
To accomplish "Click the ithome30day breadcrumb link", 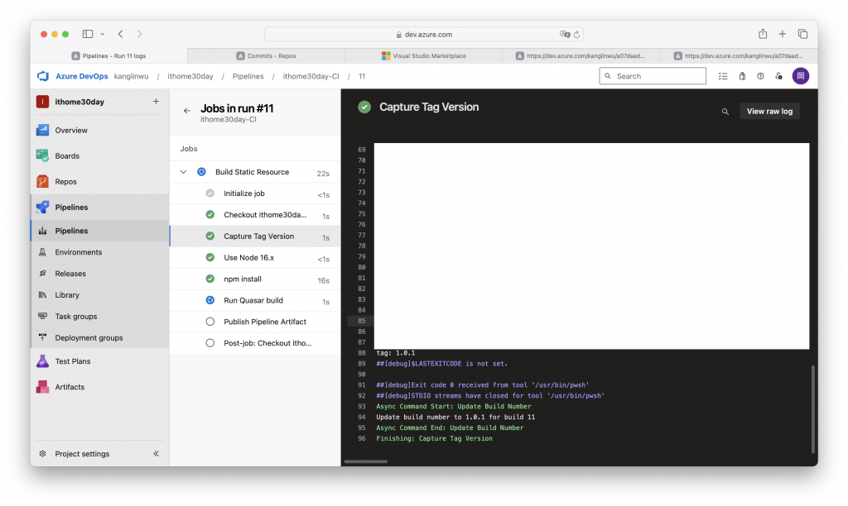I will (x=190, y=76).
